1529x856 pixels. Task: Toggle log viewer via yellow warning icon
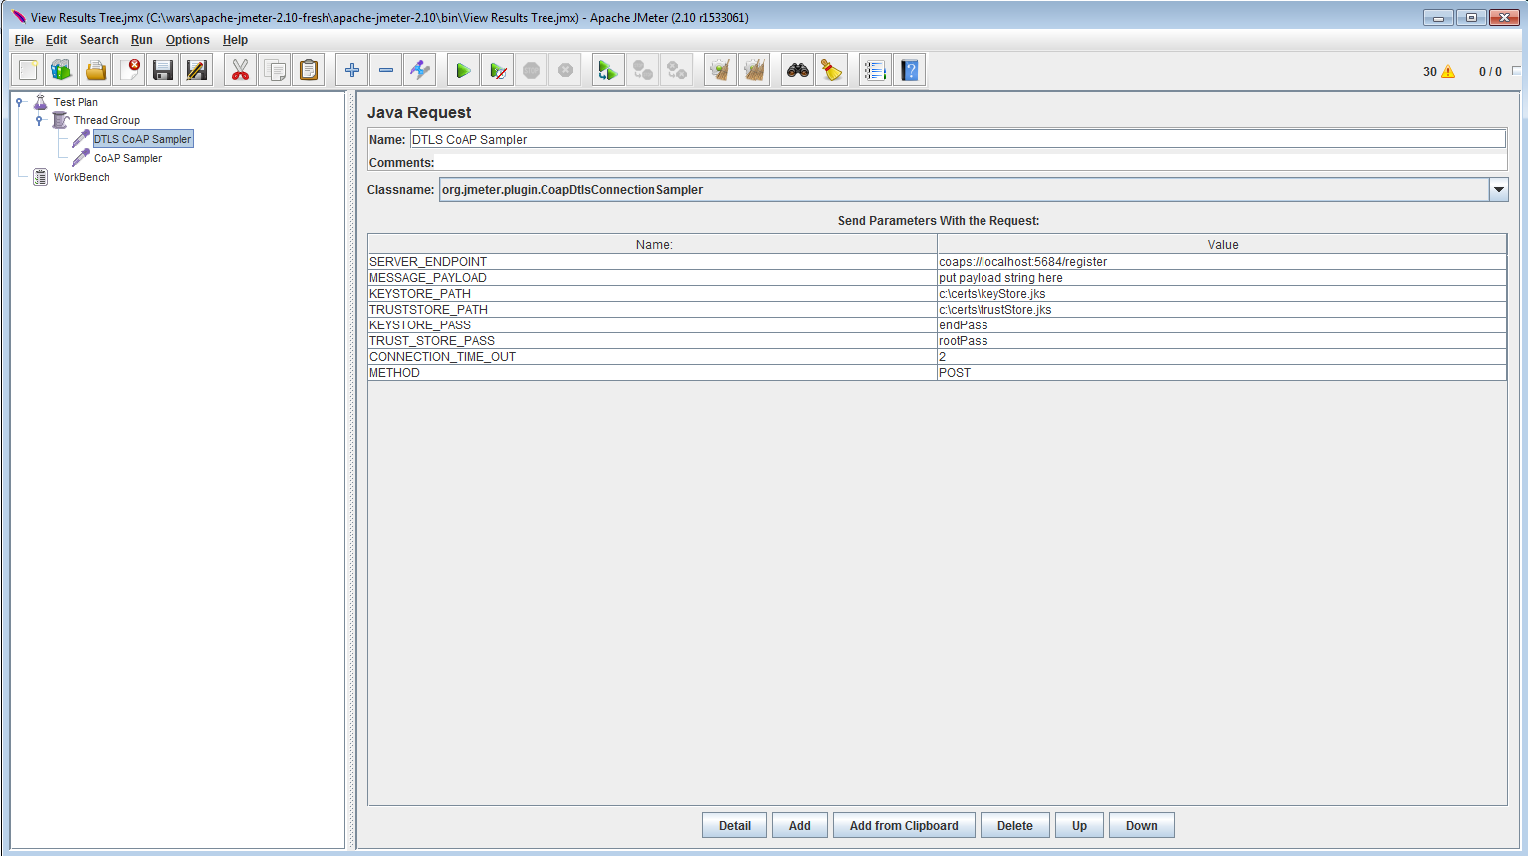[x=1447, y=72]
